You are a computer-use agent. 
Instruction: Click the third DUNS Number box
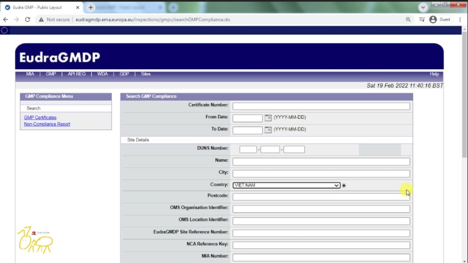coord(294,149)
